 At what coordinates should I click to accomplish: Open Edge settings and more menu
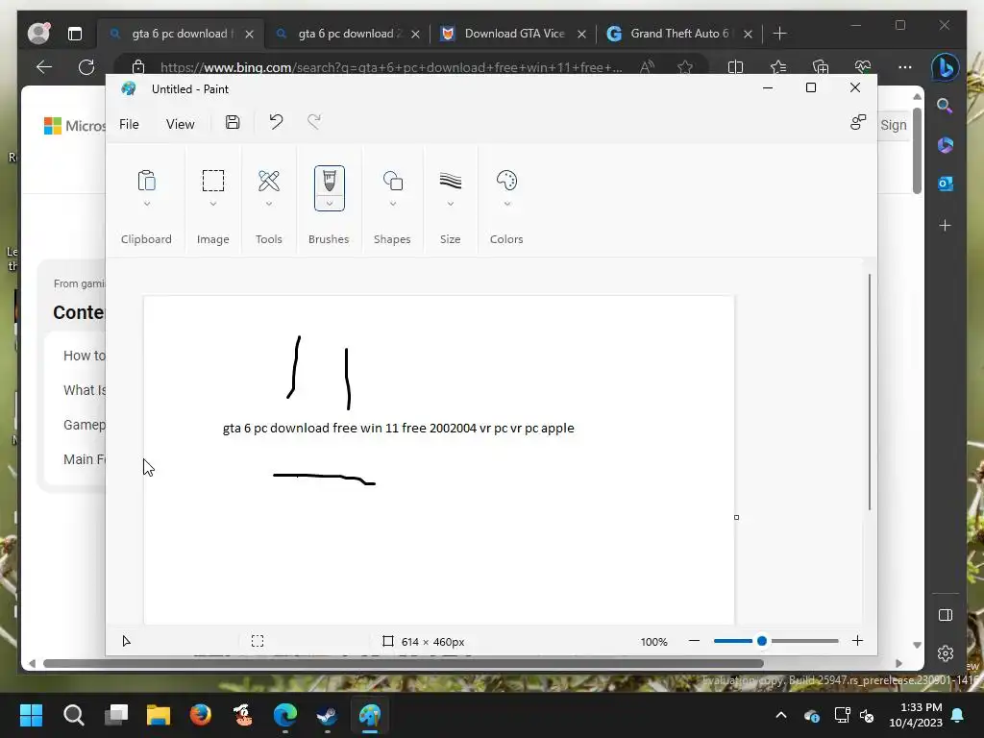pos(905,67)
